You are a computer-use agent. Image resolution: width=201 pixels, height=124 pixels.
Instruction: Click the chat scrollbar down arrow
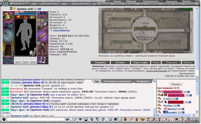(154, 115)
